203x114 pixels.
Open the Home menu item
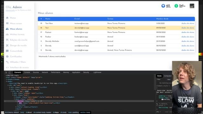coord(13,18)
